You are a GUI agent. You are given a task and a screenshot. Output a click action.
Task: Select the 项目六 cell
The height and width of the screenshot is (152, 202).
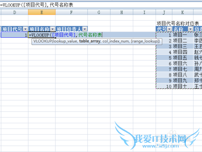pos(183,63)
